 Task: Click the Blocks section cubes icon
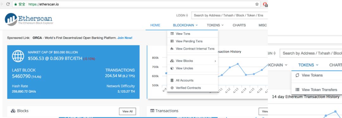tap(13, 111)
